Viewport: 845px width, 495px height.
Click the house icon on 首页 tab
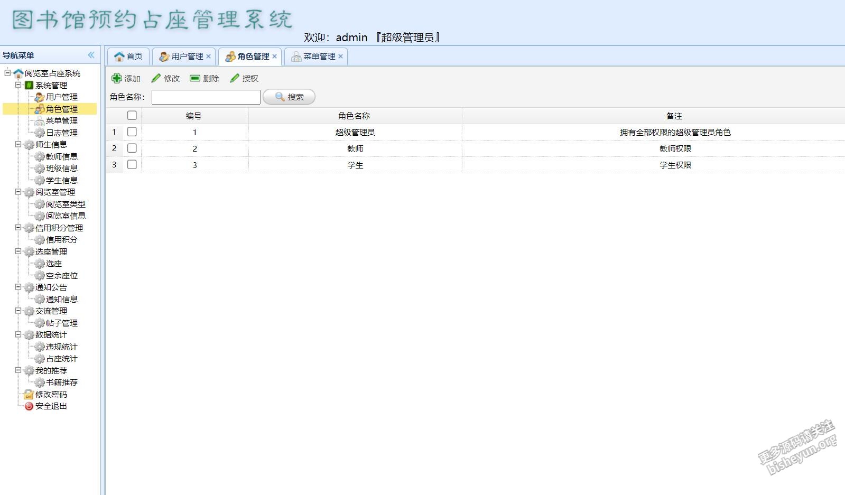119,57
